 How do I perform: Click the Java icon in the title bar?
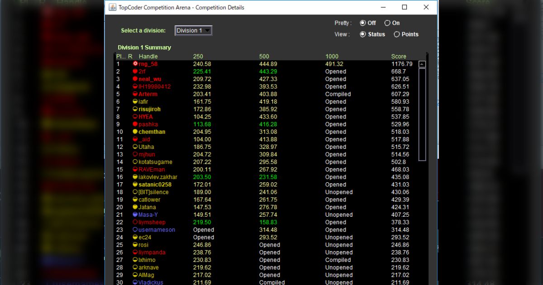click(112, 7)
